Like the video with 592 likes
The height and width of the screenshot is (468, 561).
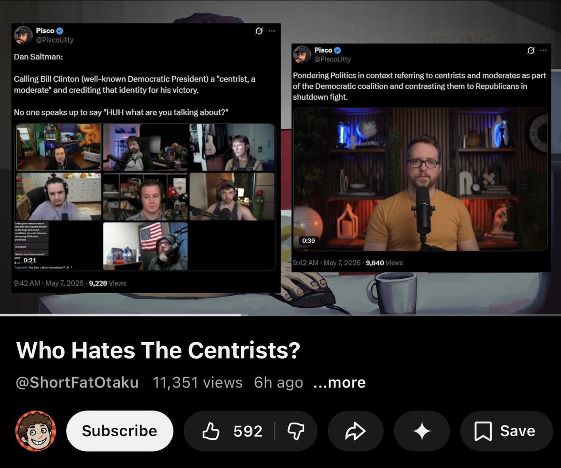(232, 431)
